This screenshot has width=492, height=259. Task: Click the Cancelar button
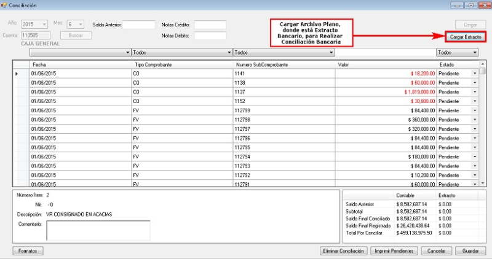pos(437,251)
